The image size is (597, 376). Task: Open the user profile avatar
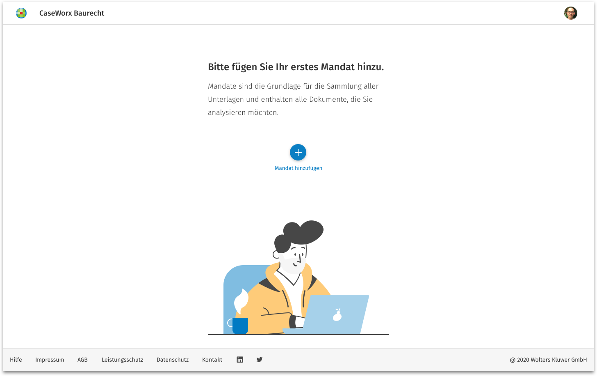(570, 13)
